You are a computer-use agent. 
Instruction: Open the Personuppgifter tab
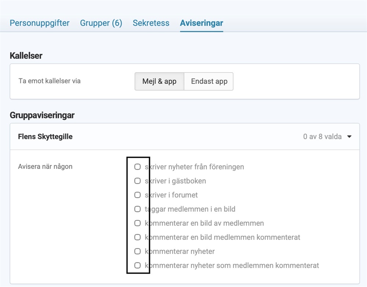pos(40,23)
